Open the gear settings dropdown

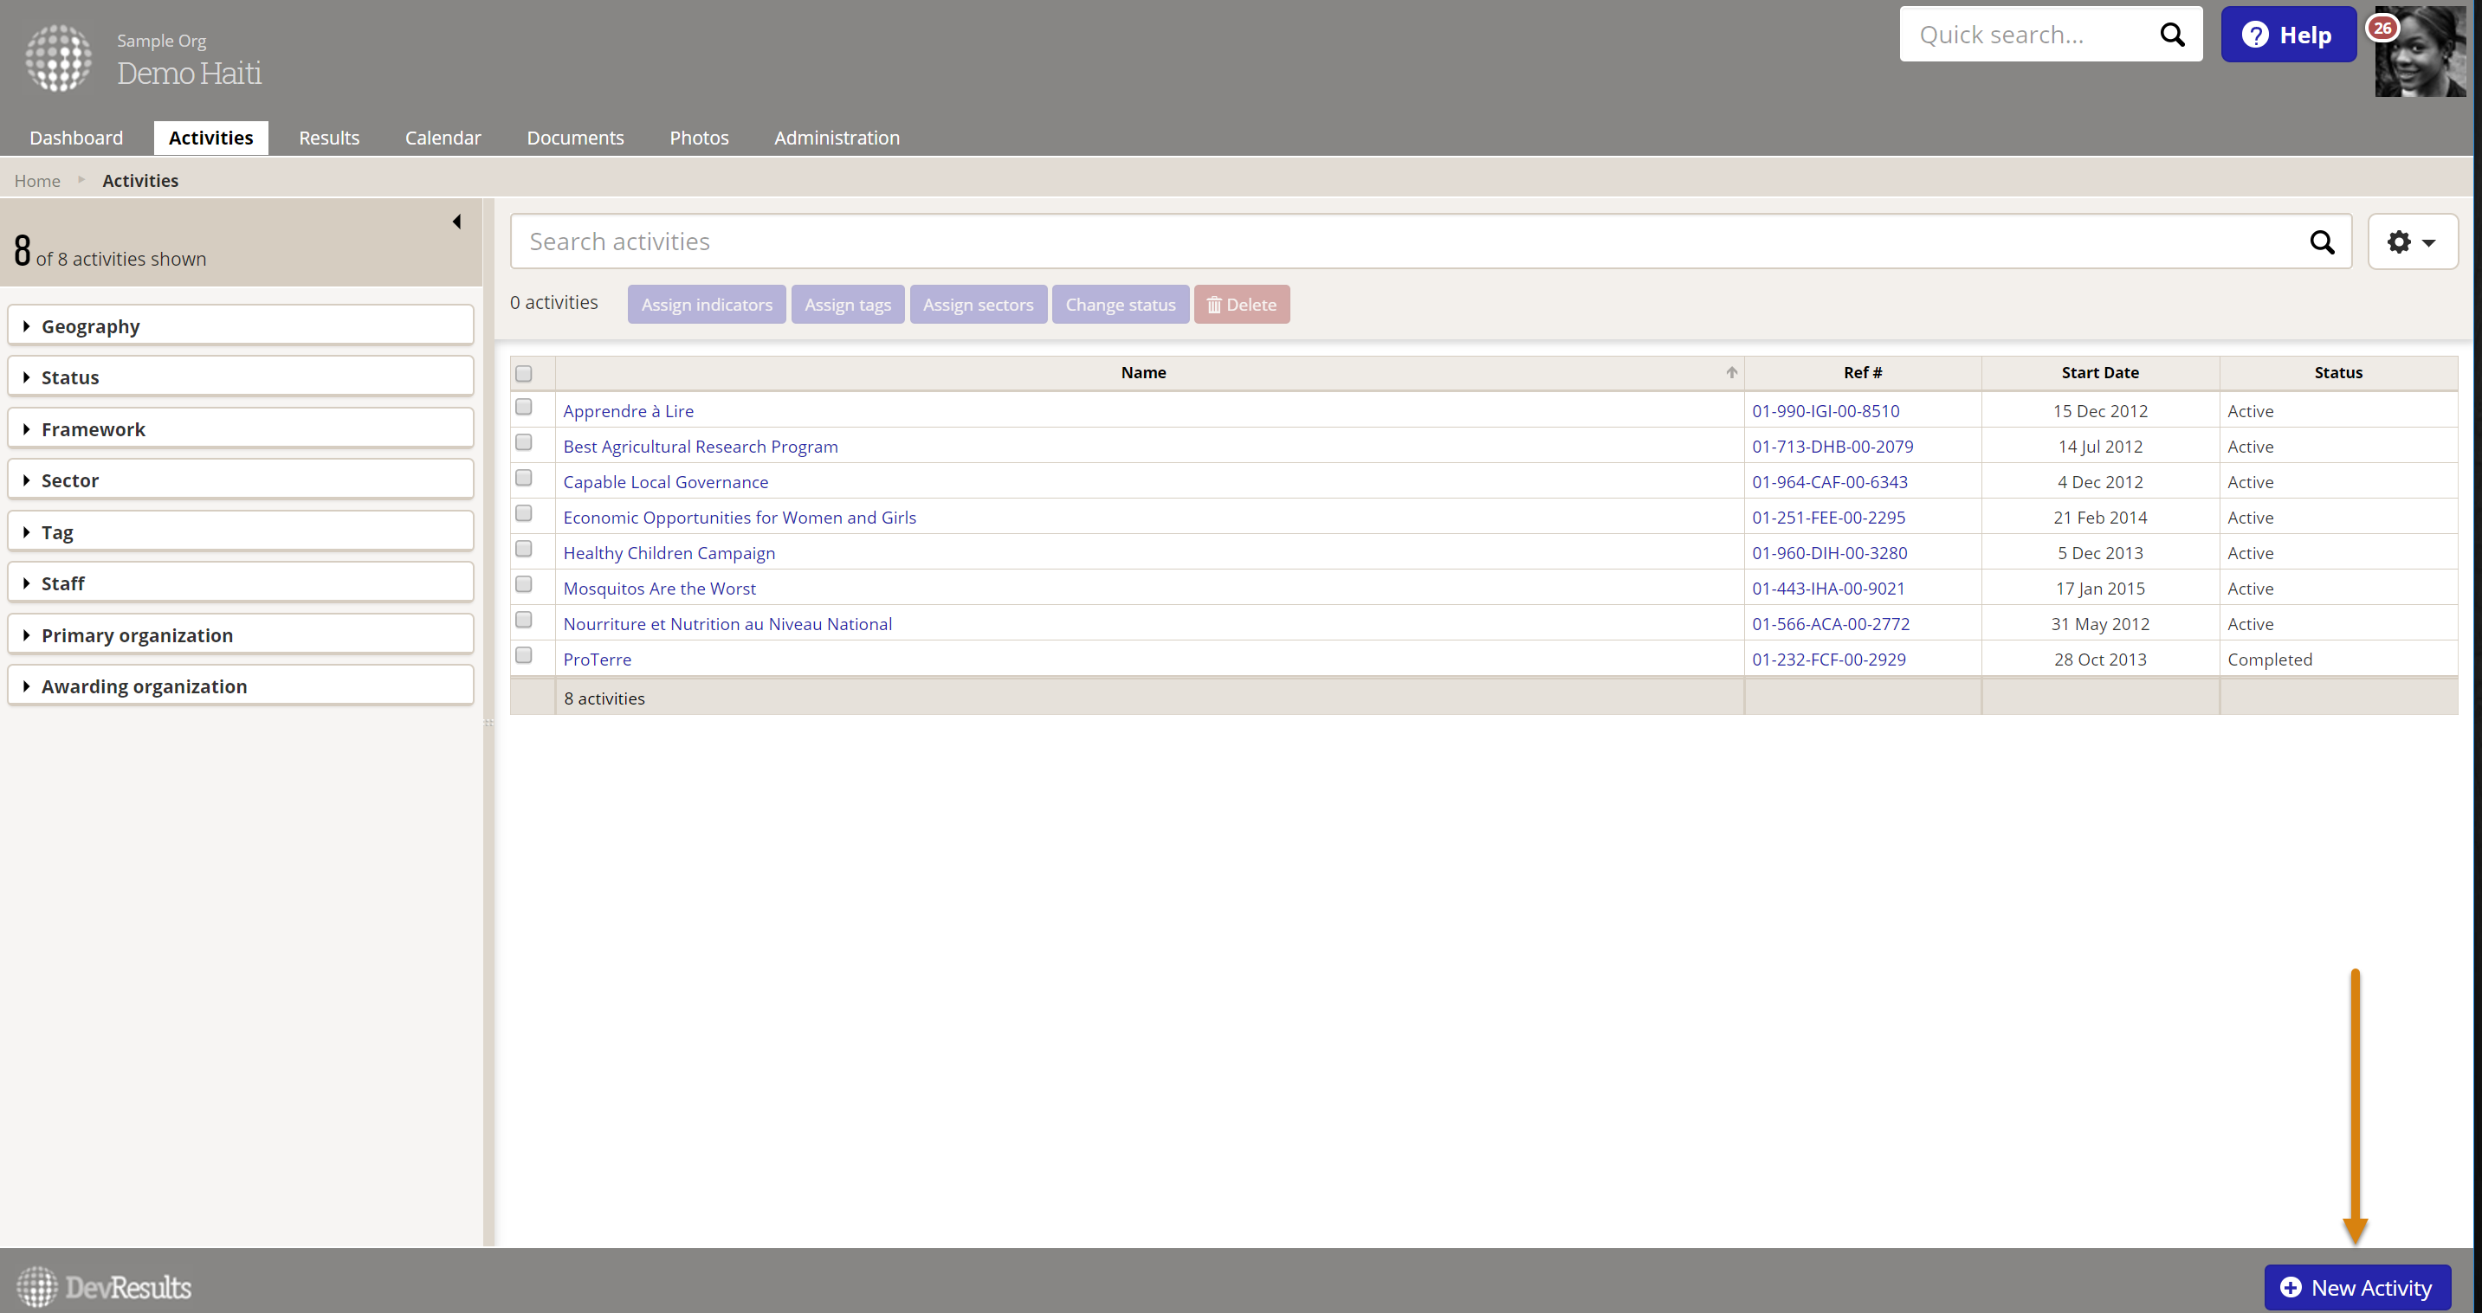click(2412, 241)
